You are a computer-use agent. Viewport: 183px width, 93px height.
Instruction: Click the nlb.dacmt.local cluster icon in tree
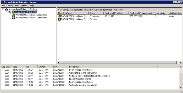(x=10, y=12)
